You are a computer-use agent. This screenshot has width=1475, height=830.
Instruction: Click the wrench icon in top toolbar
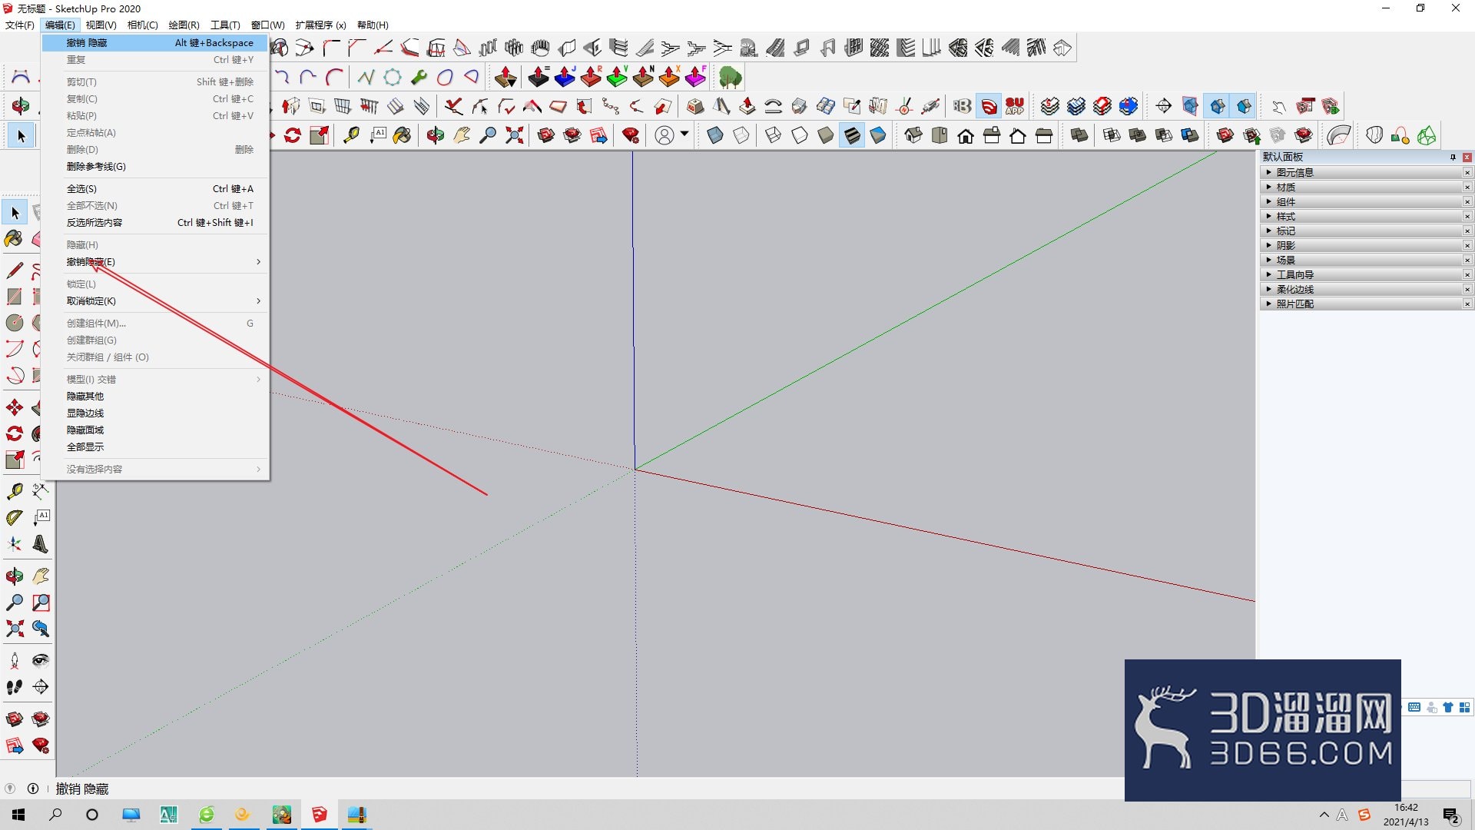tap(419, 77)
